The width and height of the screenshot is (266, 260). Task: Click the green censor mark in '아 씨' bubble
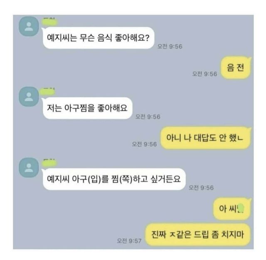click(x=241, y=208)
